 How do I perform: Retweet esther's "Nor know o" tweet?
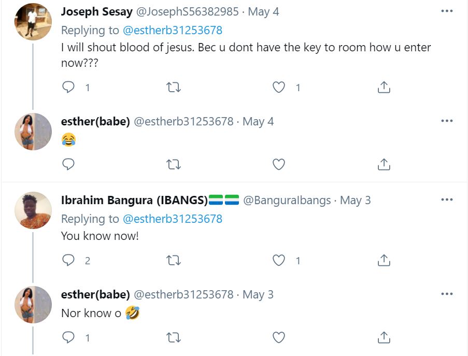(x=174, y=337)
